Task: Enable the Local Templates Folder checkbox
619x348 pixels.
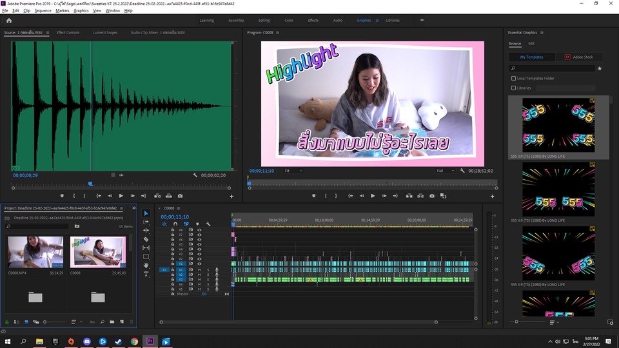Action: tap(514, 79)
